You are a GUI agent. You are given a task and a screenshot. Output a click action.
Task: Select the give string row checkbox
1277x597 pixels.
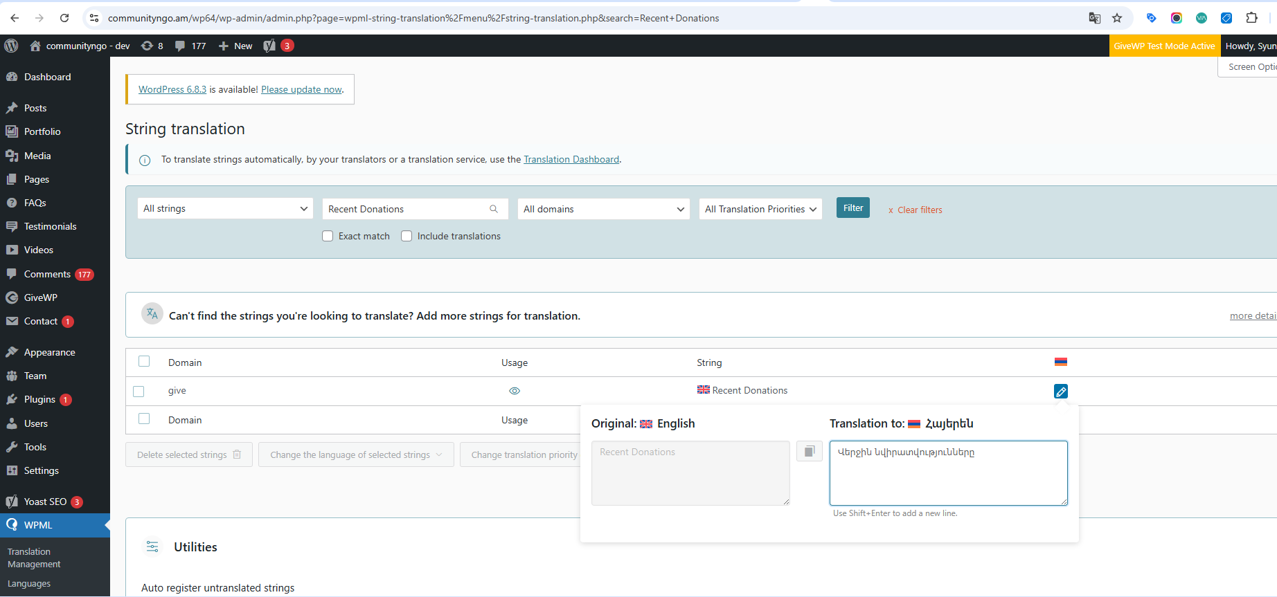[139, 392]
